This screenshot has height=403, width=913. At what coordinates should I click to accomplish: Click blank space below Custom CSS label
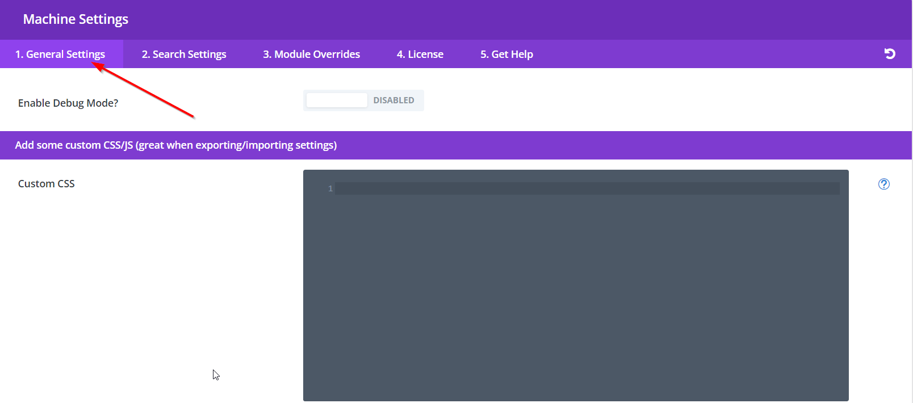[x=114, y=272]
